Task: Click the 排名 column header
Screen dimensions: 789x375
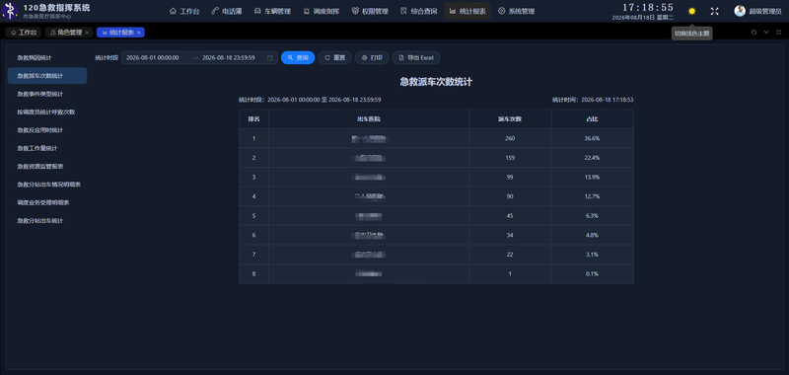Action: coord(254,119)
